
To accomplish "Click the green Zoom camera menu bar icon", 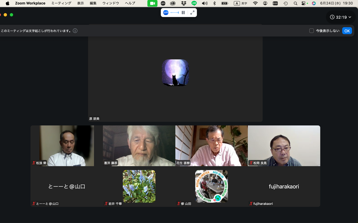I will pyautogui.click(x=152, y=3).
